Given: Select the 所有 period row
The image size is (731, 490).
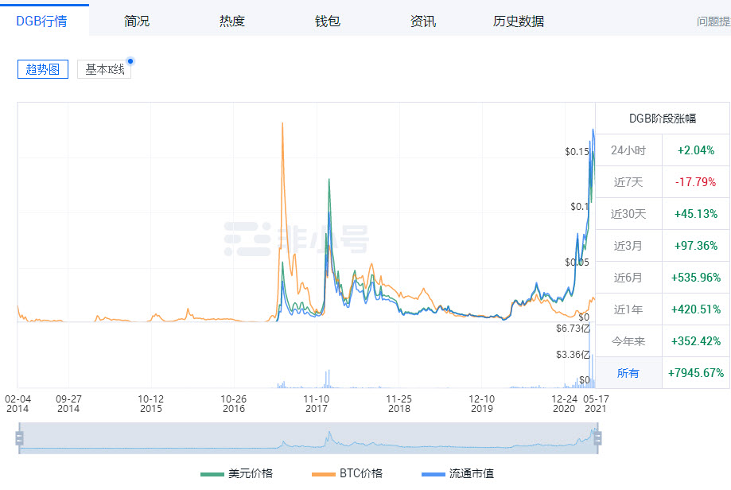Looking at the screenshot, I should (x=663, y=373).
